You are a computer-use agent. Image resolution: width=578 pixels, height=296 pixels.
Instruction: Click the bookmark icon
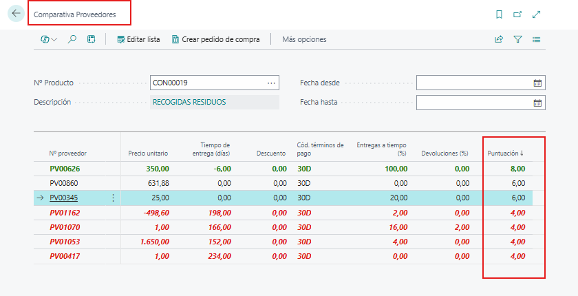(499, 14)
